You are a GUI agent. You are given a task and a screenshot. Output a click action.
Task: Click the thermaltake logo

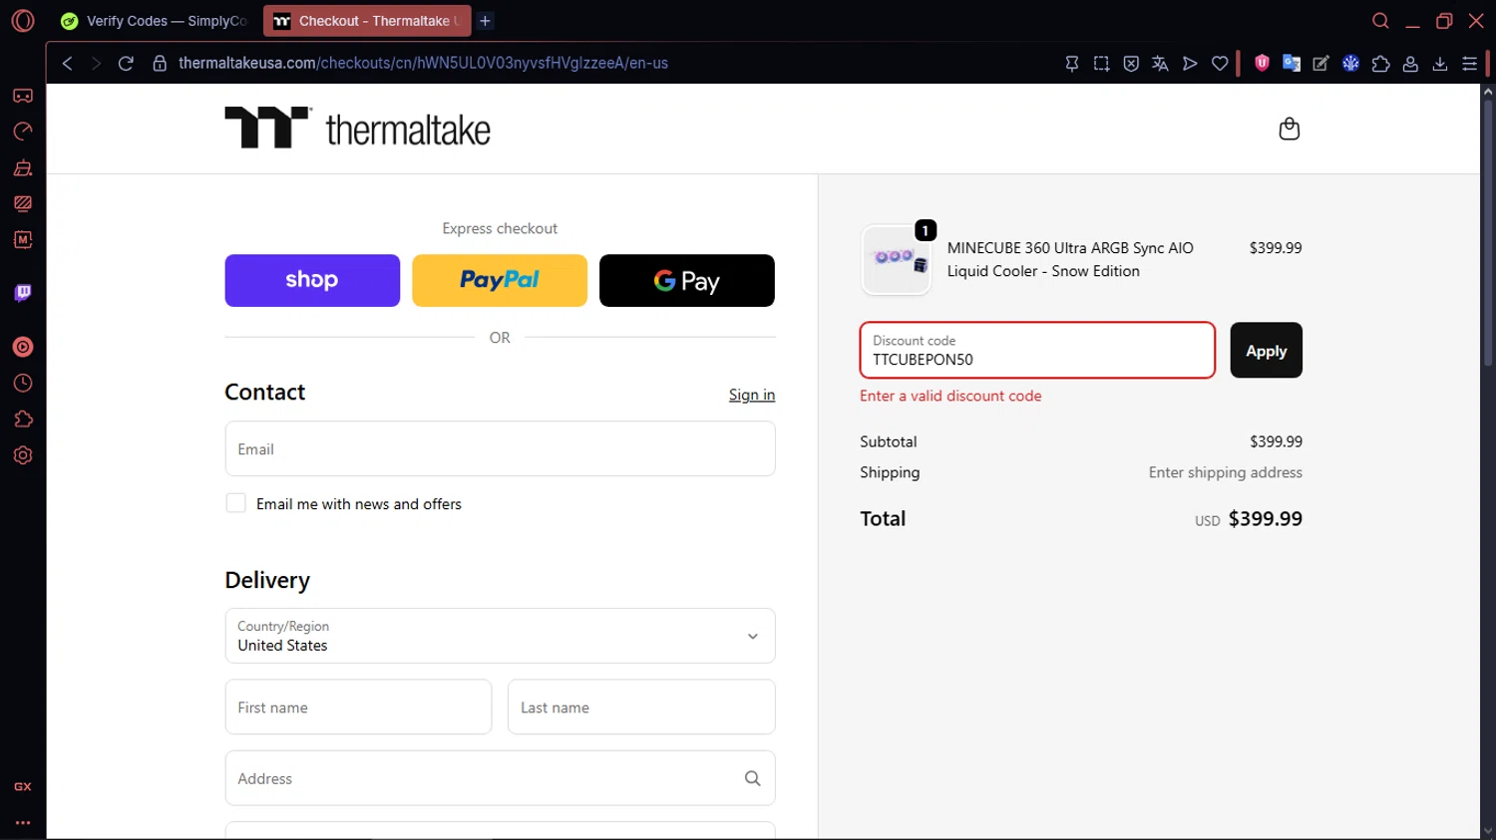[x=357, y=128]
